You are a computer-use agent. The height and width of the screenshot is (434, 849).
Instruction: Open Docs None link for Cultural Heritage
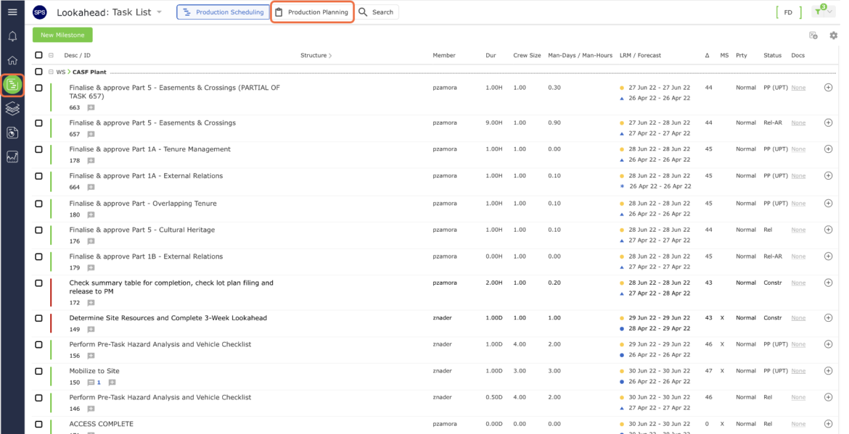(798, 230)
